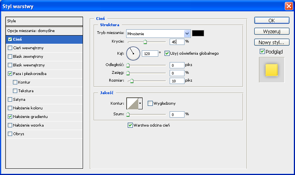Image resolution: width=295 pixels, height=175 pixels.
Task: Disable Użyj oświetlenia globalnego checkbox
Action: coord(167,53)
